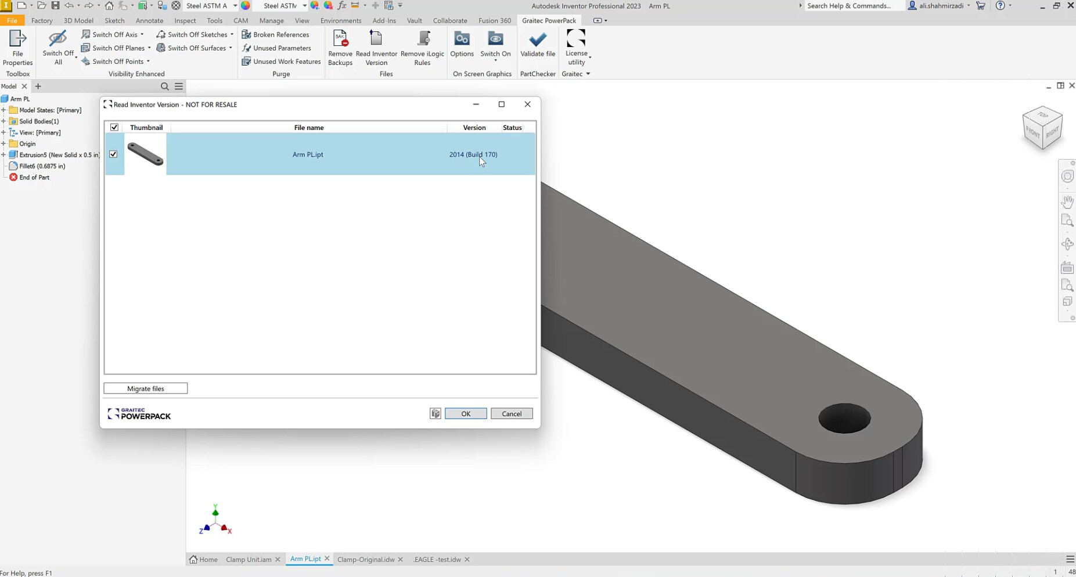Expand Model States: [Primary] node
Screen dimensions: 1076x577
coord(3,110)
